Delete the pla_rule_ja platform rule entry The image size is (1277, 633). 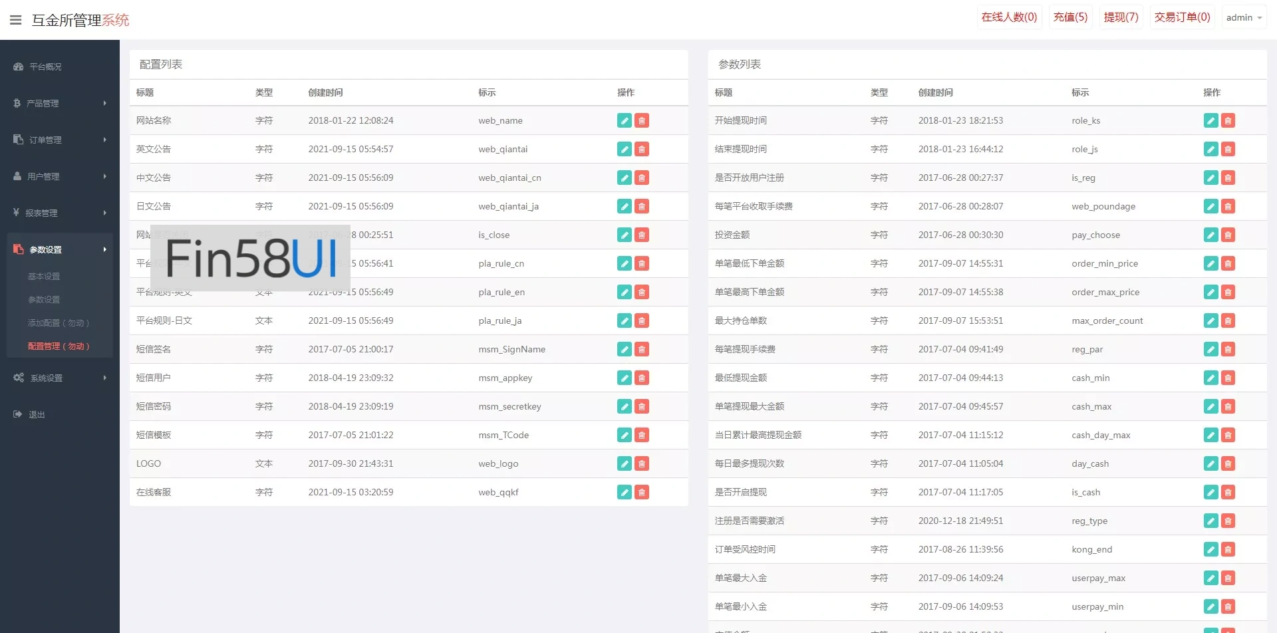(x=641, y=320)
